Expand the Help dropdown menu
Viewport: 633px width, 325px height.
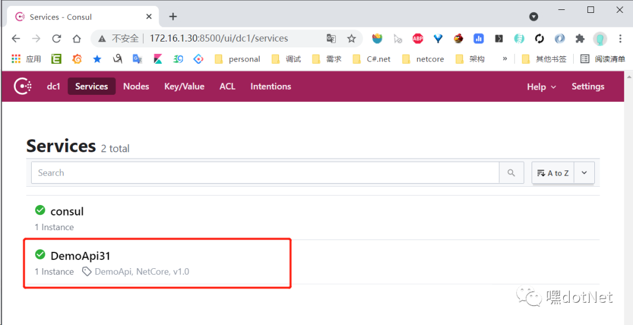coord(542,87)
